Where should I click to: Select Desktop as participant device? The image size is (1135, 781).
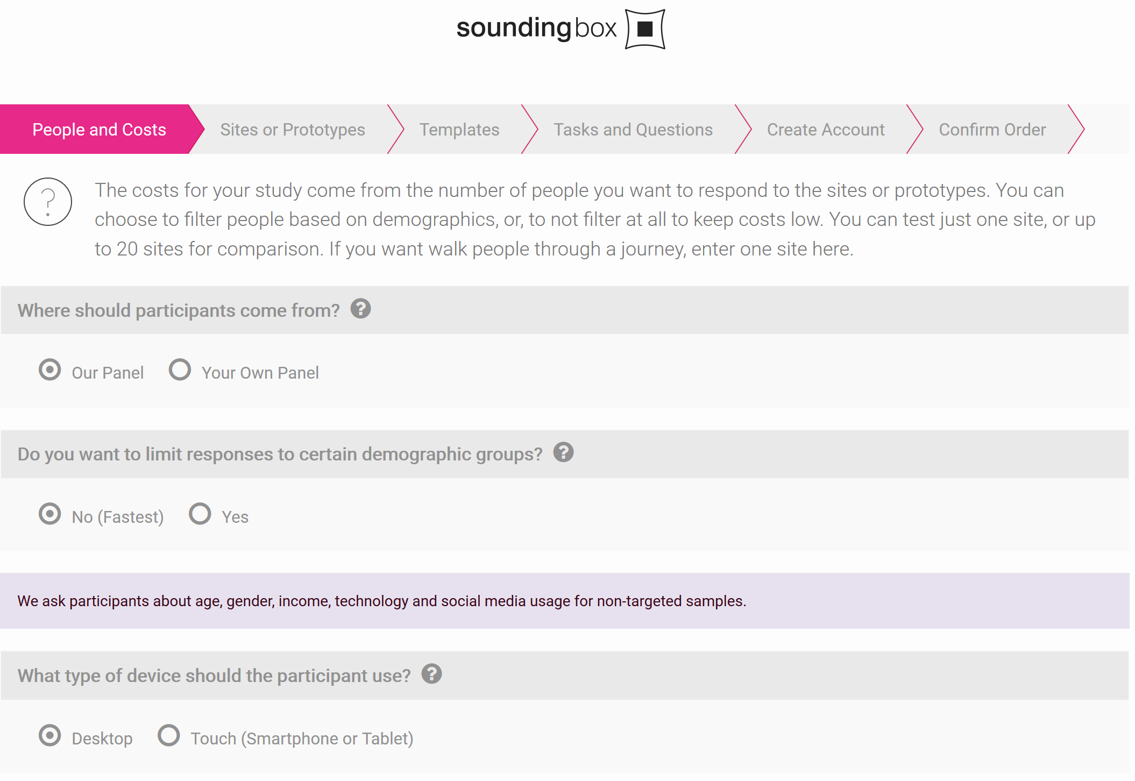click(49, 735)
